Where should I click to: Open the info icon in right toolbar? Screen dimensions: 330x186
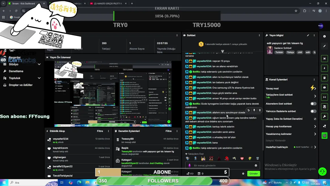pos(324,36)
